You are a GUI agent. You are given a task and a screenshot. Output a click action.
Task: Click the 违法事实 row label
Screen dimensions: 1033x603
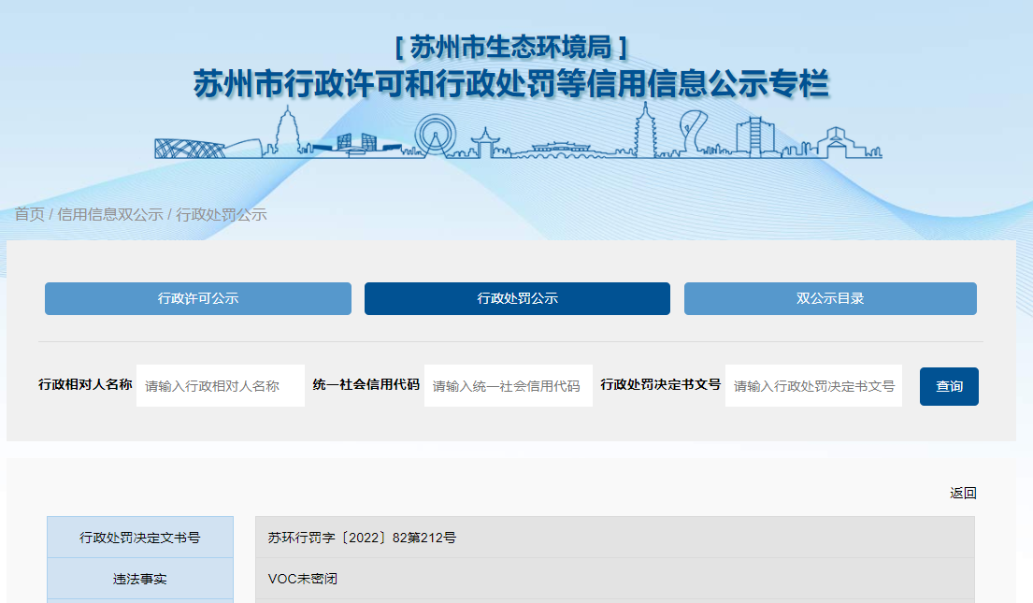click(x=139, y=579)
